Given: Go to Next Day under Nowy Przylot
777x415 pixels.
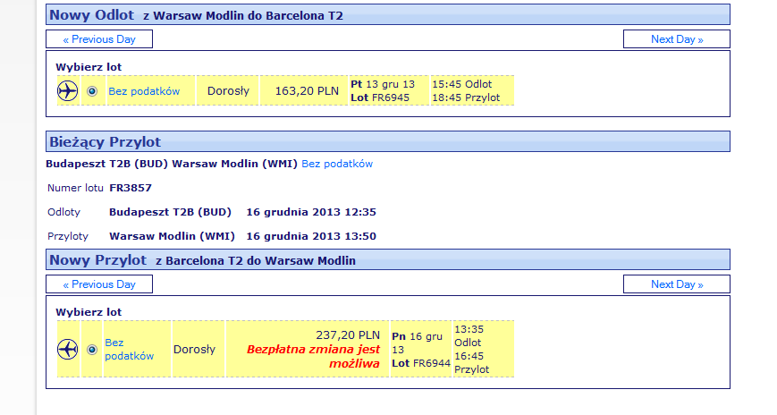Looking at the screenshot, I should [676, 284].
